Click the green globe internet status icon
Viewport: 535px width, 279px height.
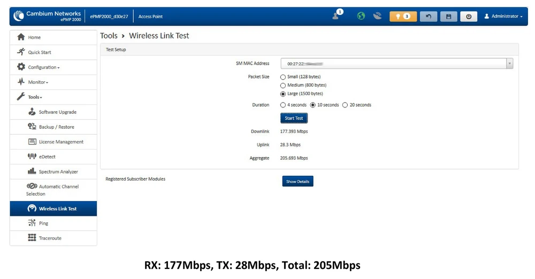pyautogui.click(x=361, y=16)
